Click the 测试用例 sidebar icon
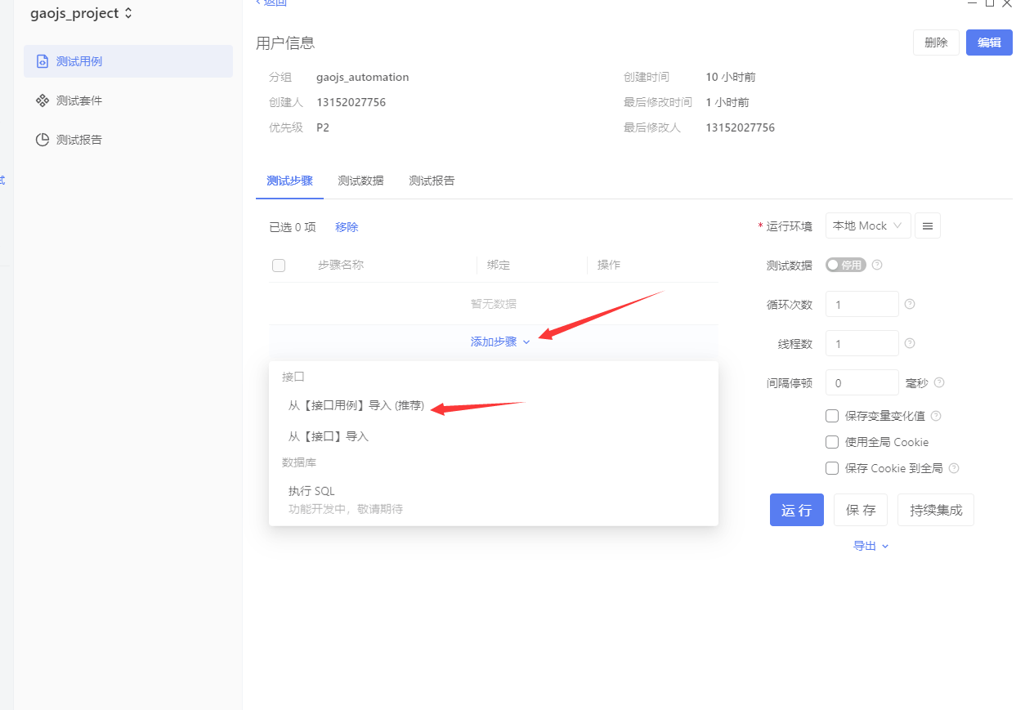1016x710 pixels. [x=42, y=61]
